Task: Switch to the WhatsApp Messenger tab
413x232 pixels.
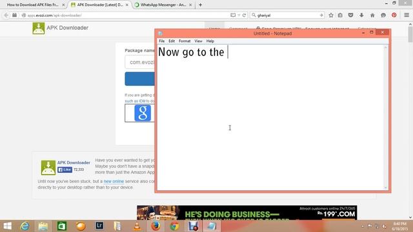Action: (163, 5)
